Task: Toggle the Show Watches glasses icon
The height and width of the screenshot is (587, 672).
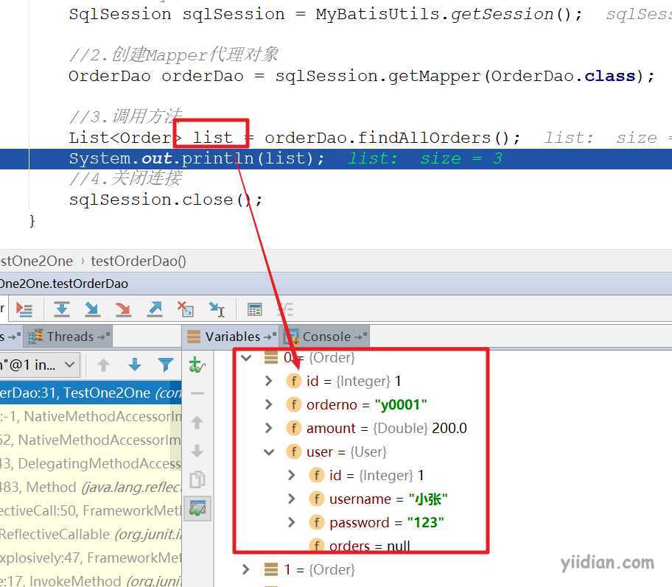Action: [197, 507]
